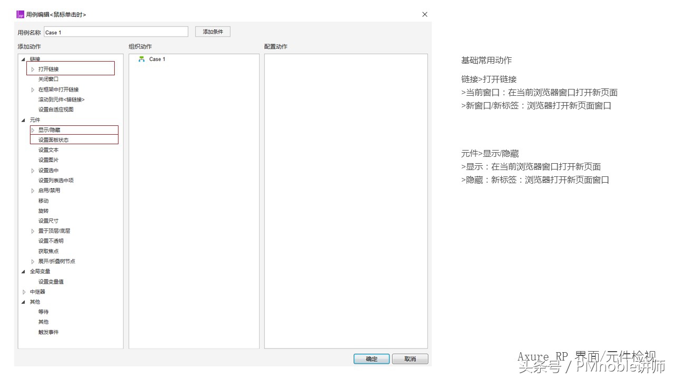Expand the 中继器 section
Screen dimensions: 674x379
[24, 291]
